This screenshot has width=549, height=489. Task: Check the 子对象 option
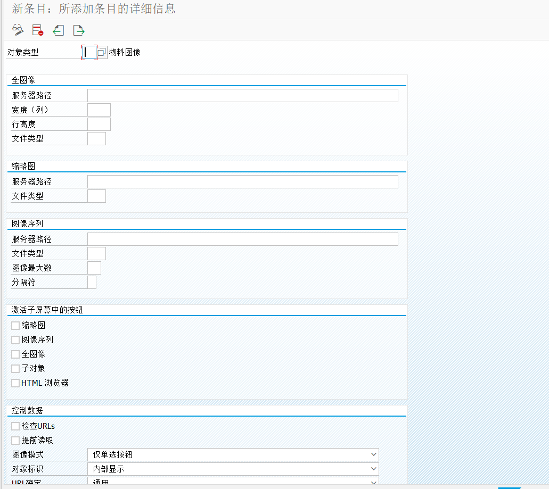(15, 368)
